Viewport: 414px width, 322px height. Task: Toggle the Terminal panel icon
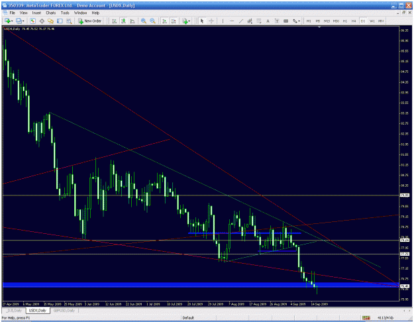click(60, 21)
